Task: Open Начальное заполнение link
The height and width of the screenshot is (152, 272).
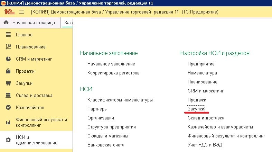Action: (111, 64)
